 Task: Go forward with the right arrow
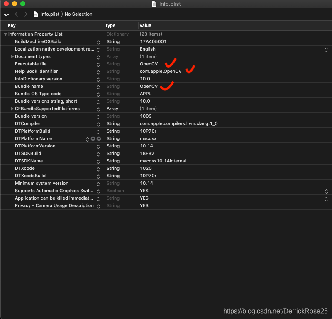tap(26, 14)
